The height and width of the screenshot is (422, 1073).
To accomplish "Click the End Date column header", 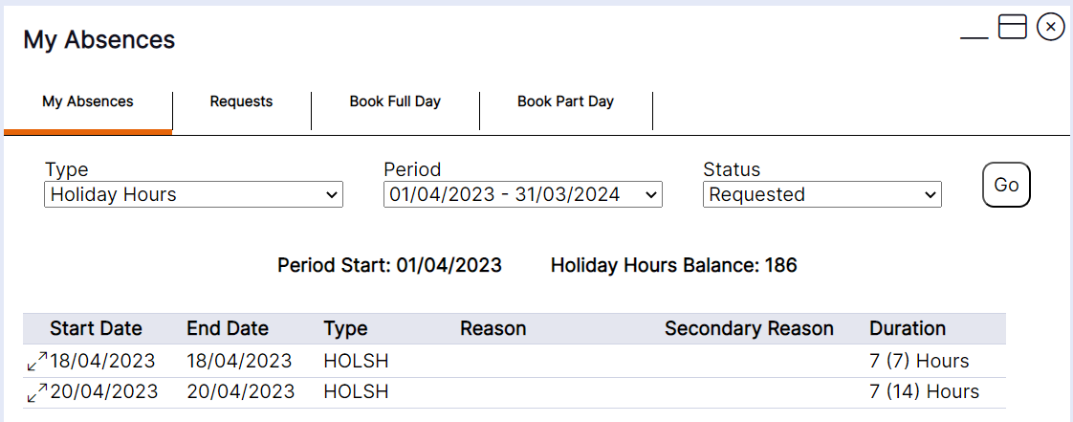I will 228,328.
